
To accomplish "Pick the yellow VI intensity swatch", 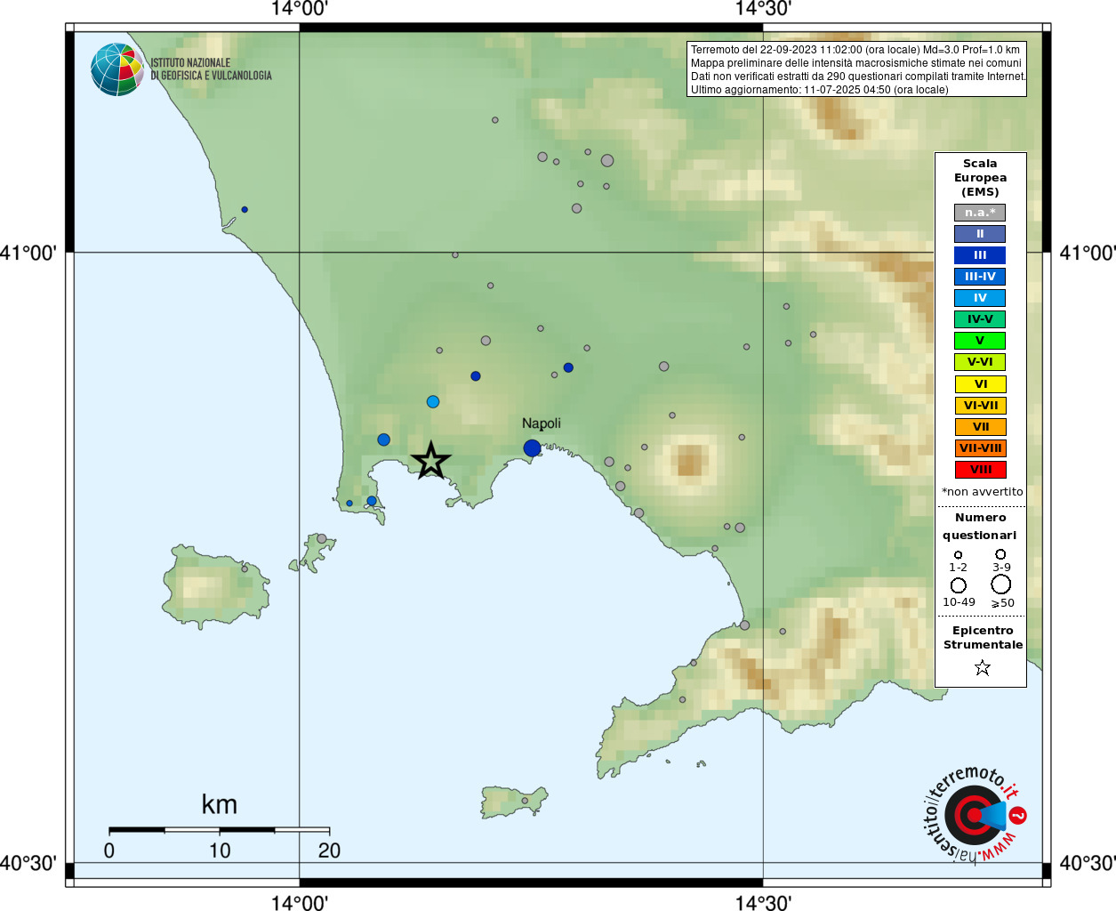I will (980, 384).
